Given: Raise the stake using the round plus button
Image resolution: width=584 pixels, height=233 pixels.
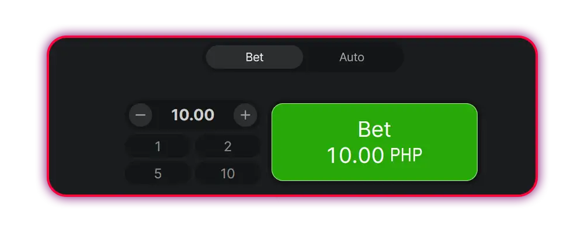Looking at the screenshot, I should click(x=245, y=115).
